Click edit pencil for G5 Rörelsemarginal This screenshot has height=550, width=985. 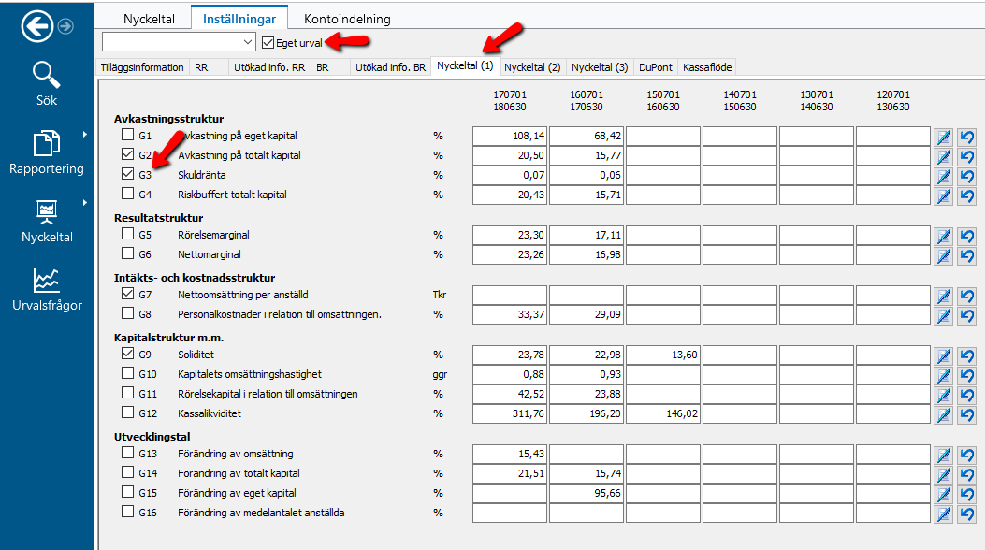(x=944, y=236)
